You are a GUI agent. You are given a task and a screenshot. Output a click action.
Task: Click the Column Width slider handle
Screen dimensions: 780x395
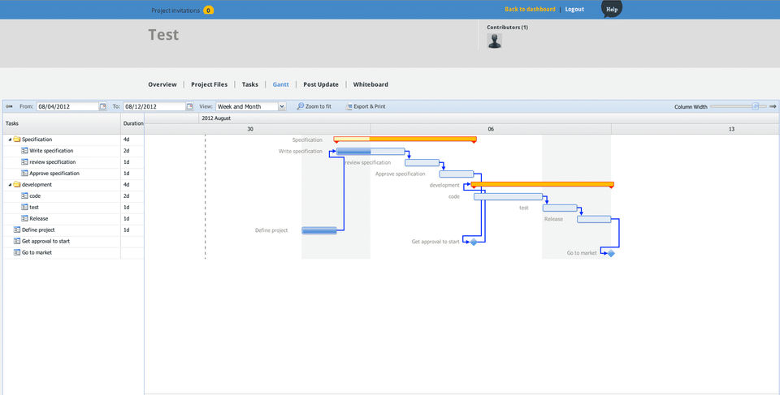tap(755, 106)
